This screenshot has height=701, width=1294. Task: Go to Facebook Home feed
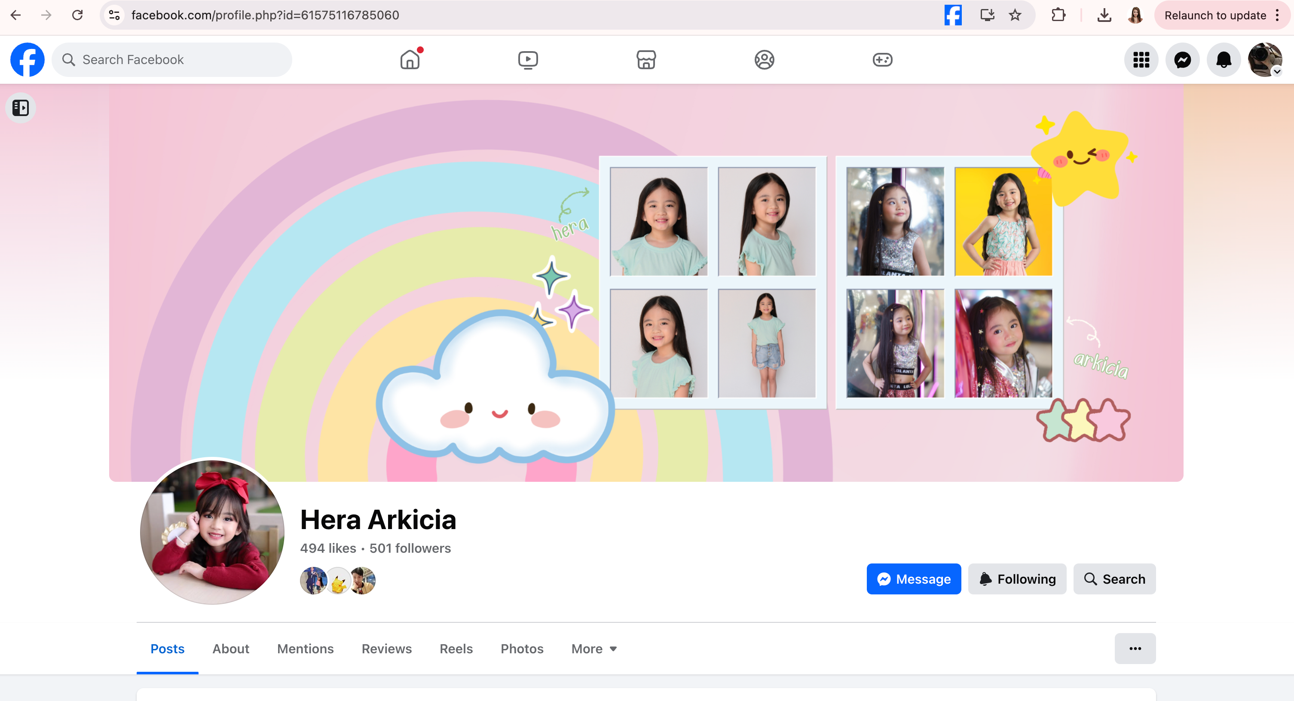tap(410, 59)
